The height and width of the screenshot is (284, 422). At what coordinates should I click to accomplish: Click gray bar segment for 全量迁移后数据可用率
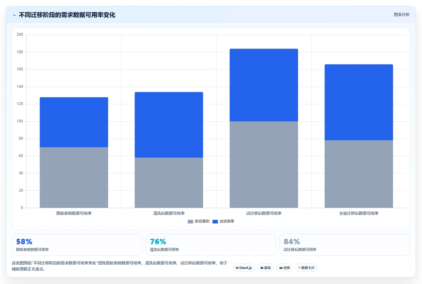[359, 174]
